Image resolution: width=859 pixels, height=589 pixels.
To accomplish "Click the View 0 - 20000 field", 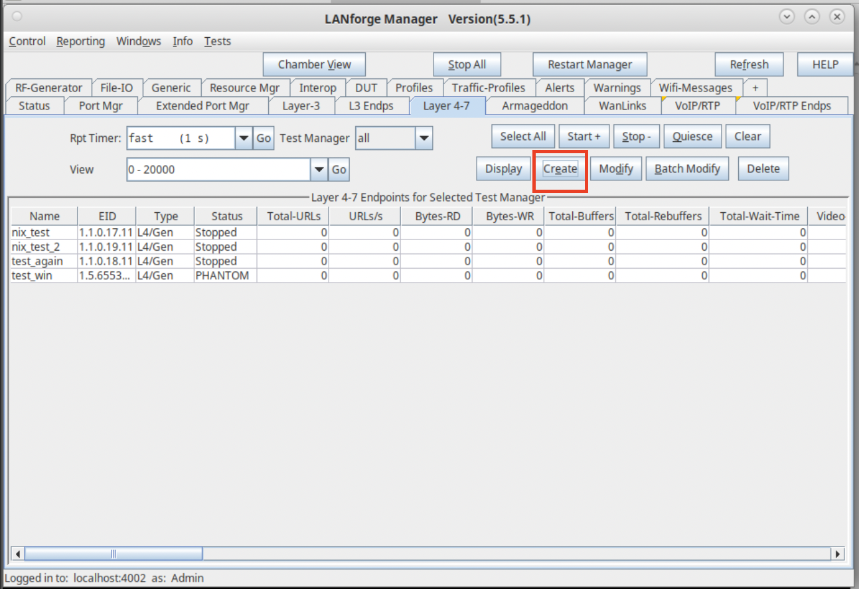I will 218,169.
